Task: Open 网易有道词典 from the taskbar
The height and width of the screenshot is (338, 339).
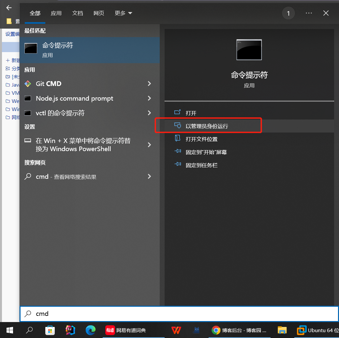Action: pos(133,330)
